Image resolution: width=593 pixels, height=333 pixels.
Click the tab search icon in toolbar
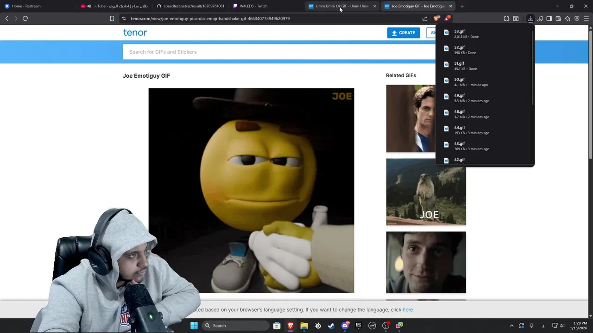(x=516, y=18)
